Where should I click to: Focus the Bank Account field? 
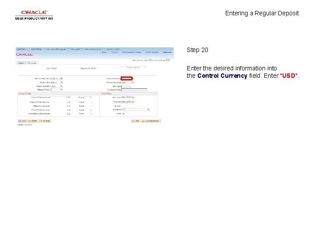pyautogui.click(x=55, y=86)
